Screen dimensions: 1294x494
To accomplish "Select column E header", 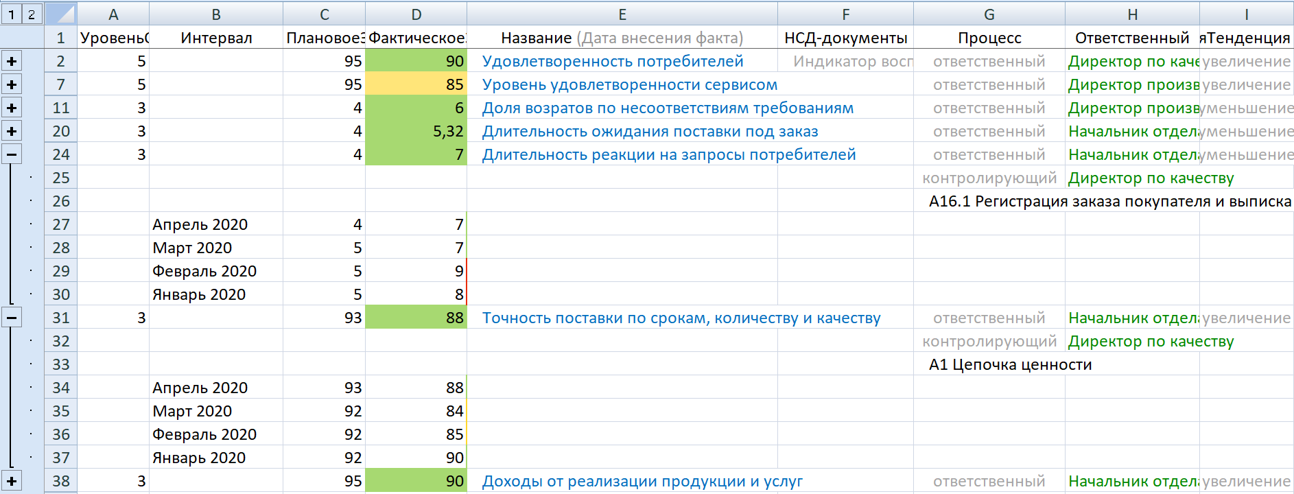I will pyautogui.click(x=622, y=14).
